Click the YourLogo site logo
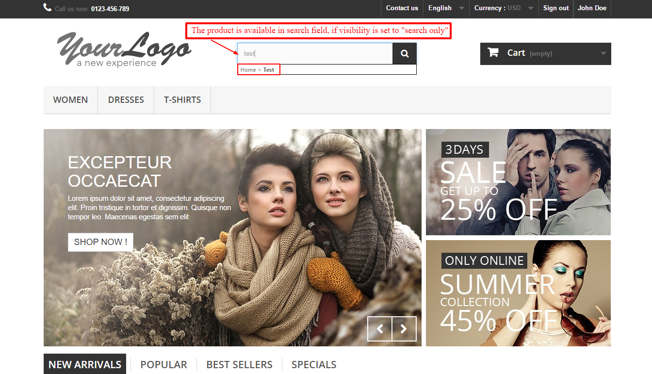This screenshot has width=652, height=374. coord(124,49)
